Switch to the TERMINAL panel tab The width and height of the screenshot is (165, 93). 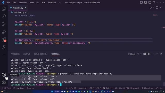pos(55,54)
